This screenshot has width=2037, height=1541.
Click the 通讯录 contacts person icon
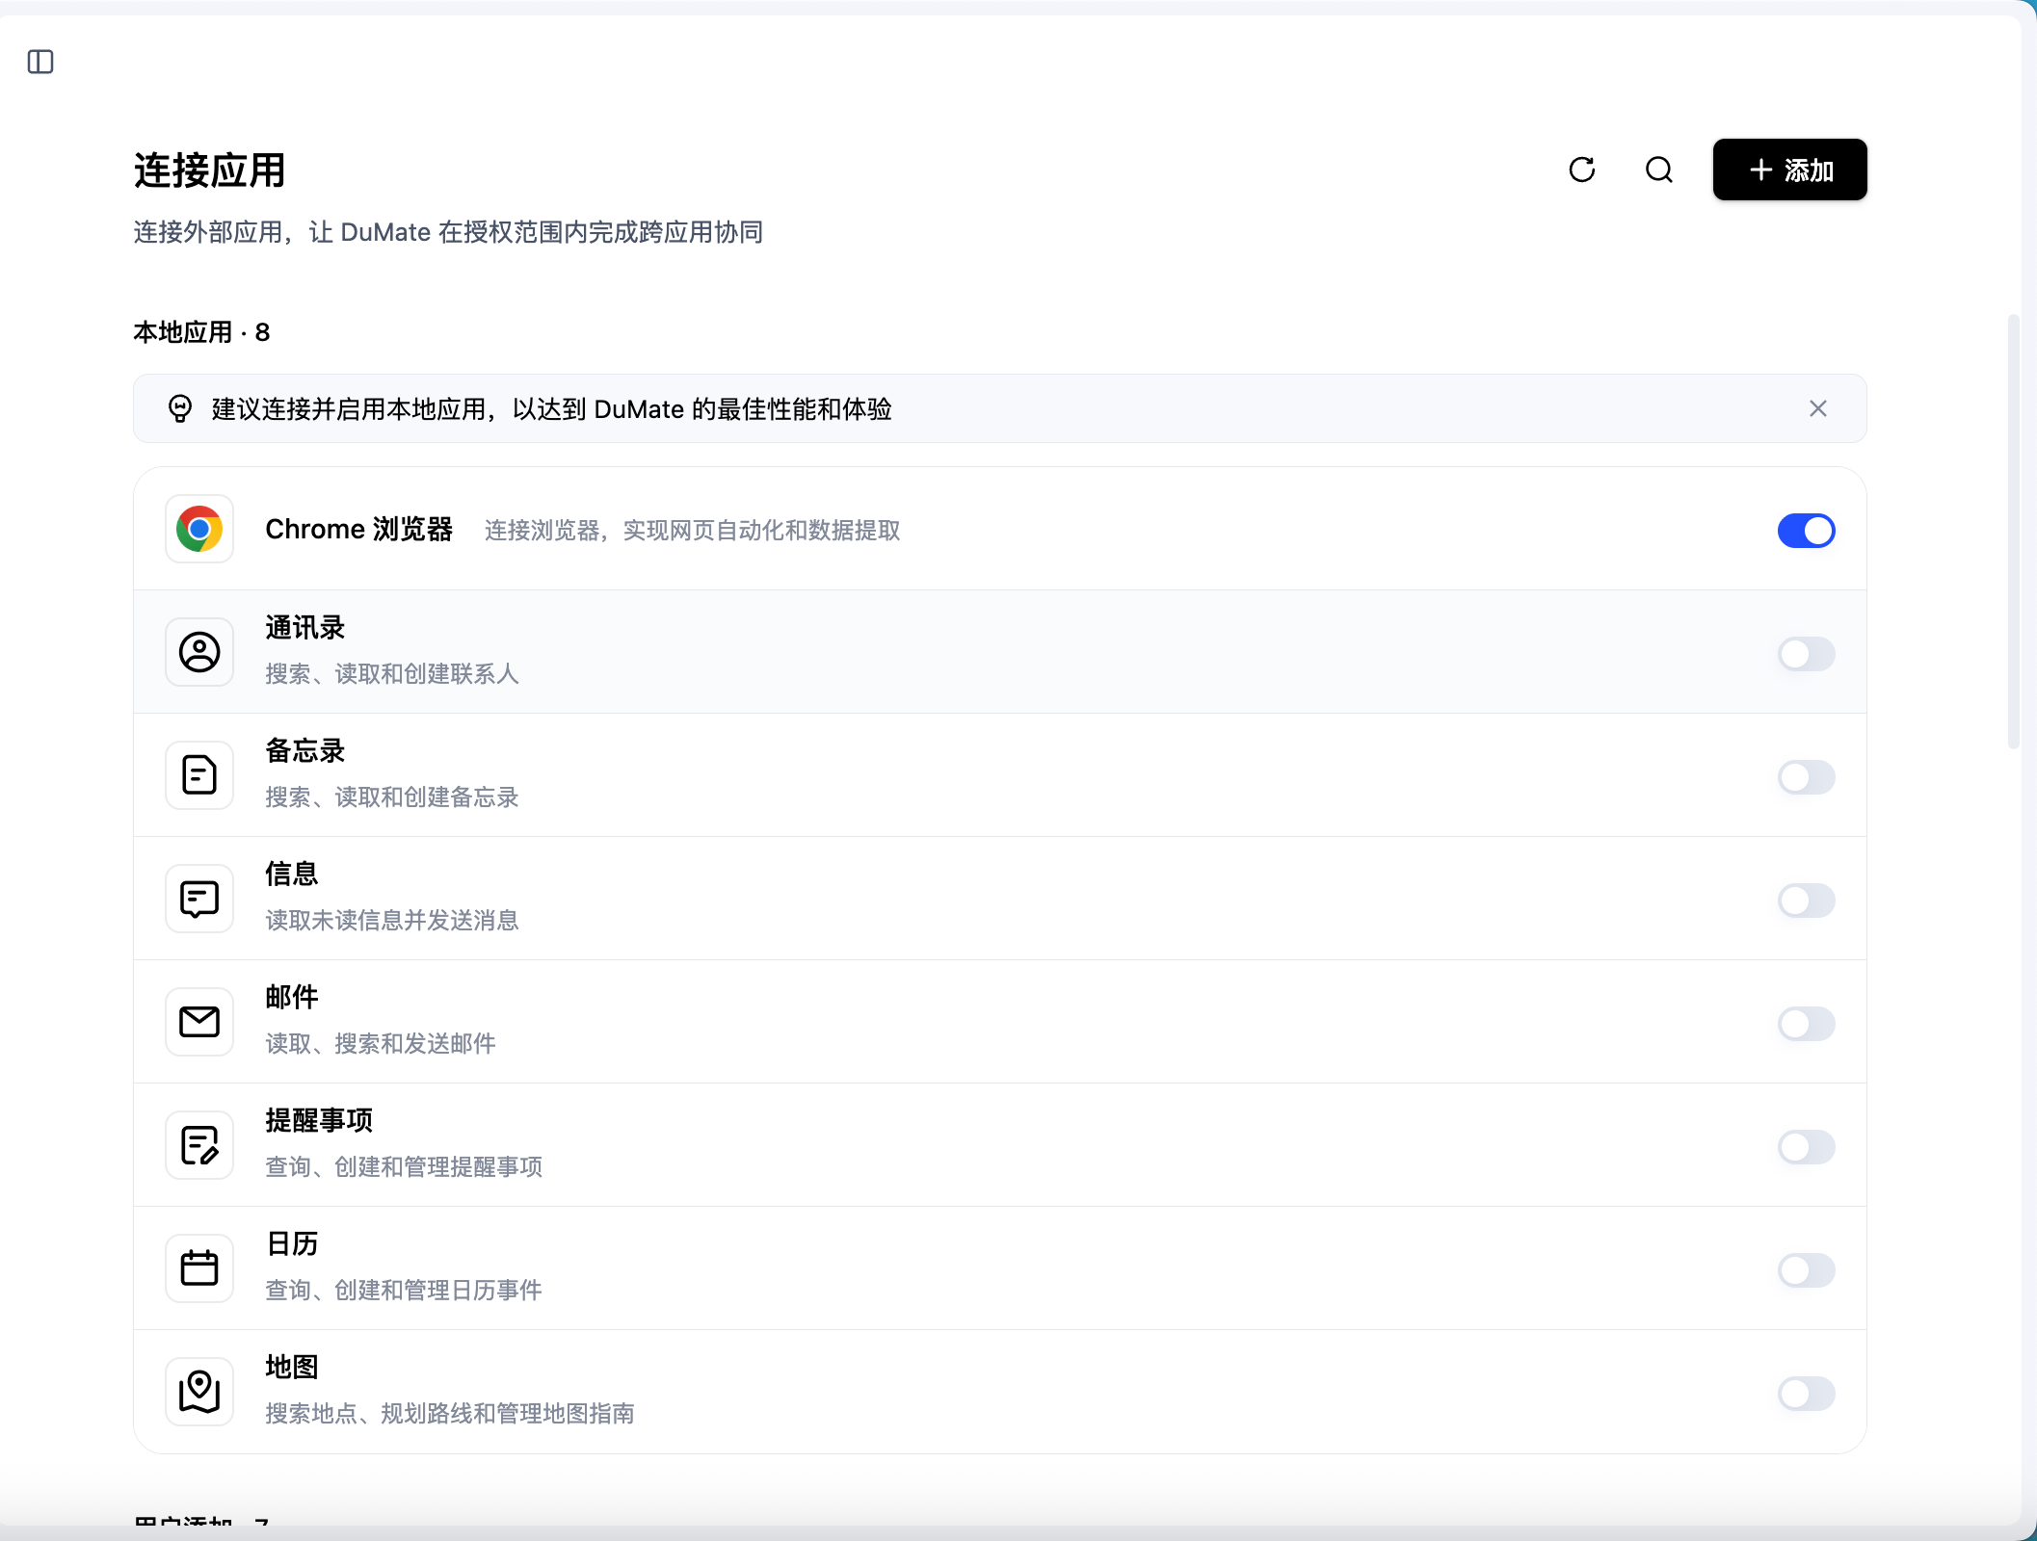[199, 652]
